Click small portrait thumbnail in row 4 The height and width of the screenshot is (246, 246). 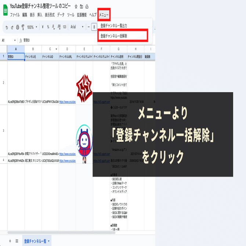point(84,160)
